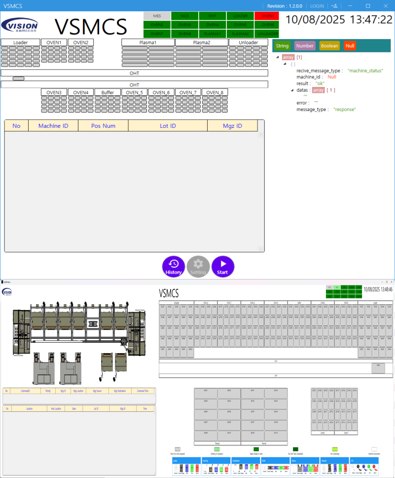Toggle the Boolean type filter

tap(329, 46)
